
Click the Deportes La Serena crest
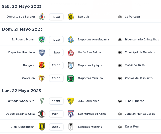42,17
